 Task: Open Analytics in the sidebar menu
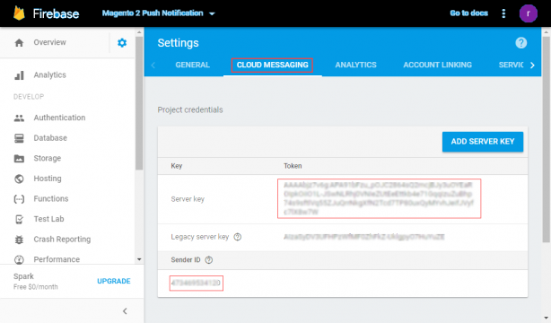click(x=50, y=74)
